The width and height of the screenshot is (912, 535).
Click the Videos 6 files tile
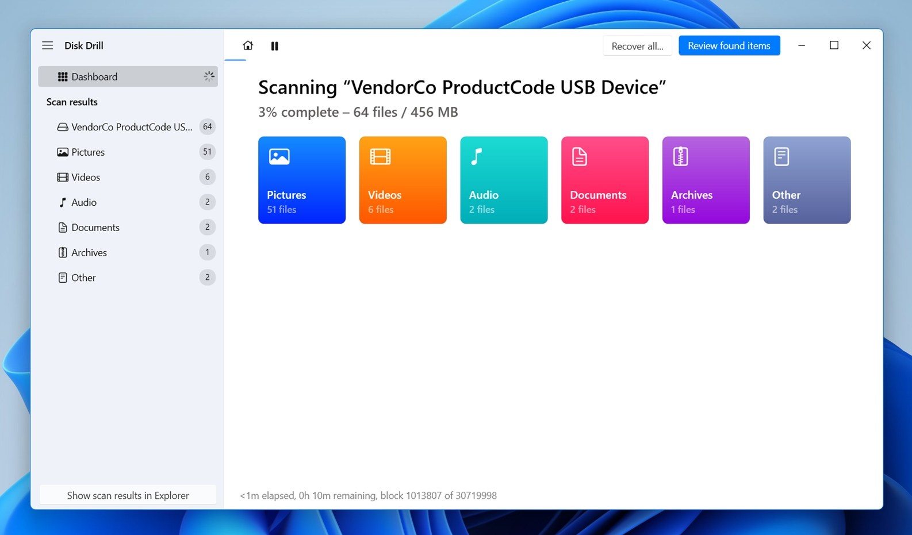tap(403, 180)
